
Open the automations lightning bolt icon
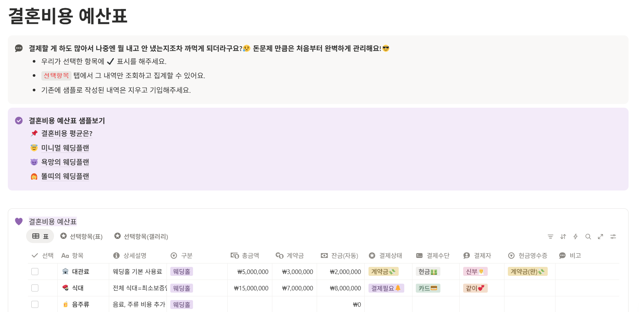pyautogui.click(x=575, y=237)
